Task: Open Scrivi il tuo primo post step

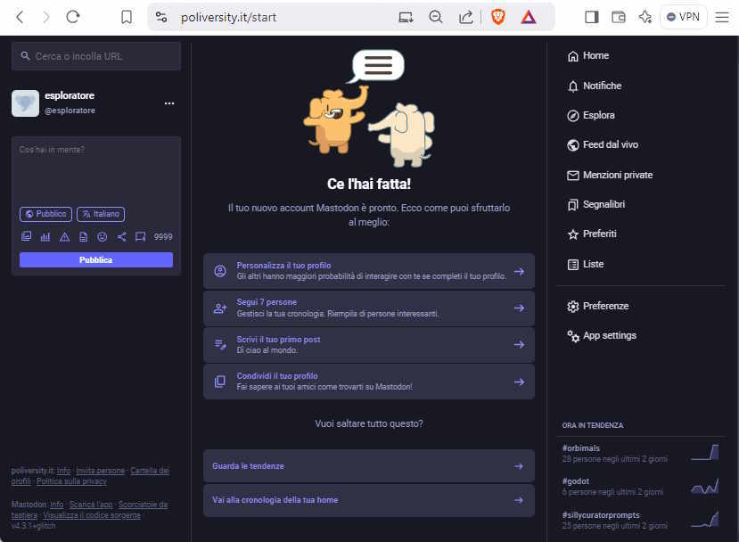Action: click(x=369, y=344)
